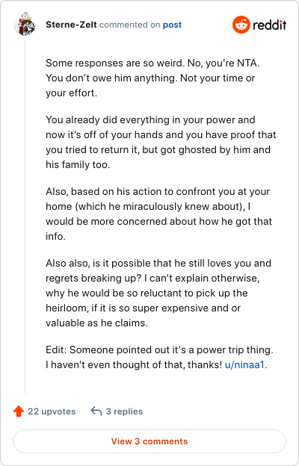Open the u/ninaa1 user mention
Viewport: 299px width, 466px height.
(x=244, y=365)
